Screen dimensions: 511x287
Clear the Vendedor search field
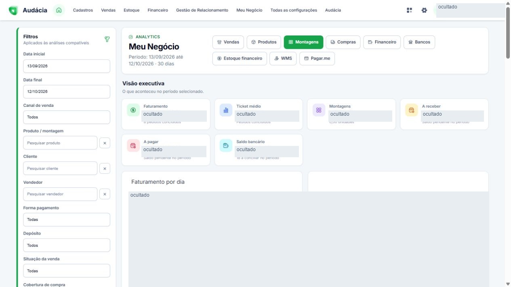pos(105,194)
